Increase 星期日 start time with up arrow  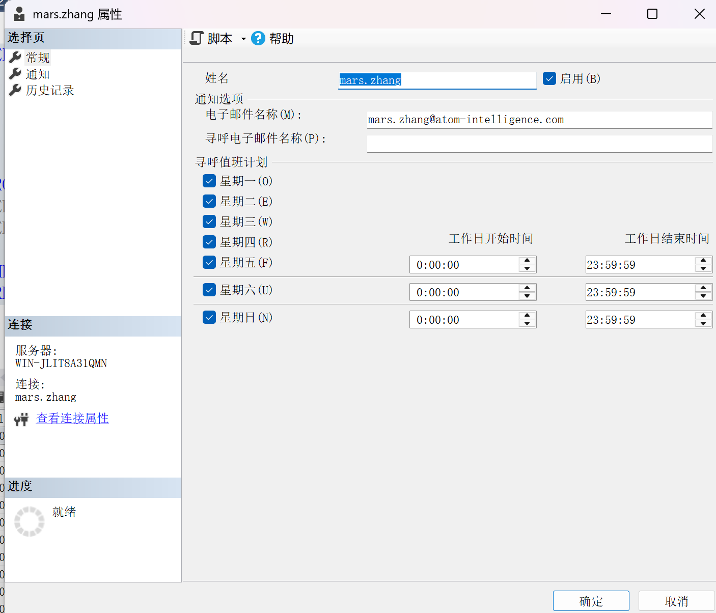[527, 316]
